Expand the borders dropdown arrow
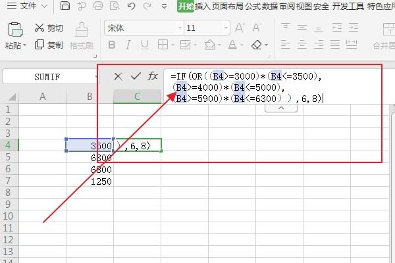This screenshot has height=263, width=395. click(172, 45)
